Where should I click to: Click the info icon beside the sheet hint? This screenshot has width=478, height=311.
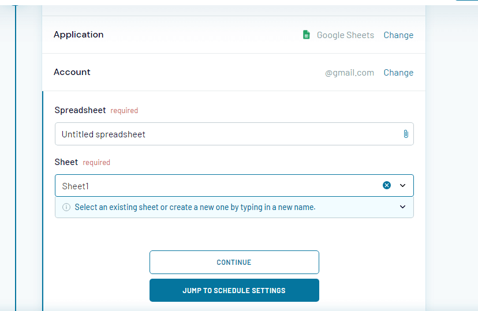(66, 207)
